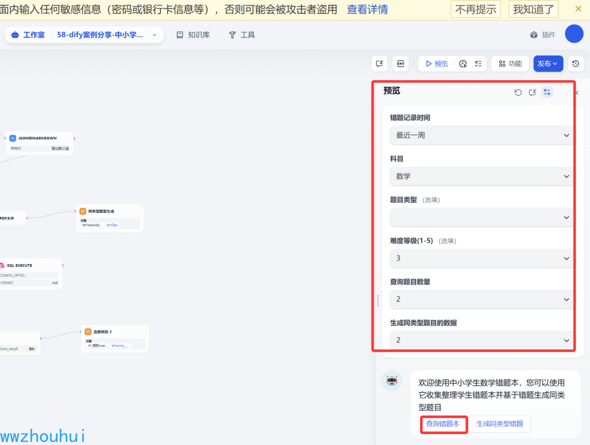Open the ENV environment variables button

pyautogui.click(x=400, y=63)
